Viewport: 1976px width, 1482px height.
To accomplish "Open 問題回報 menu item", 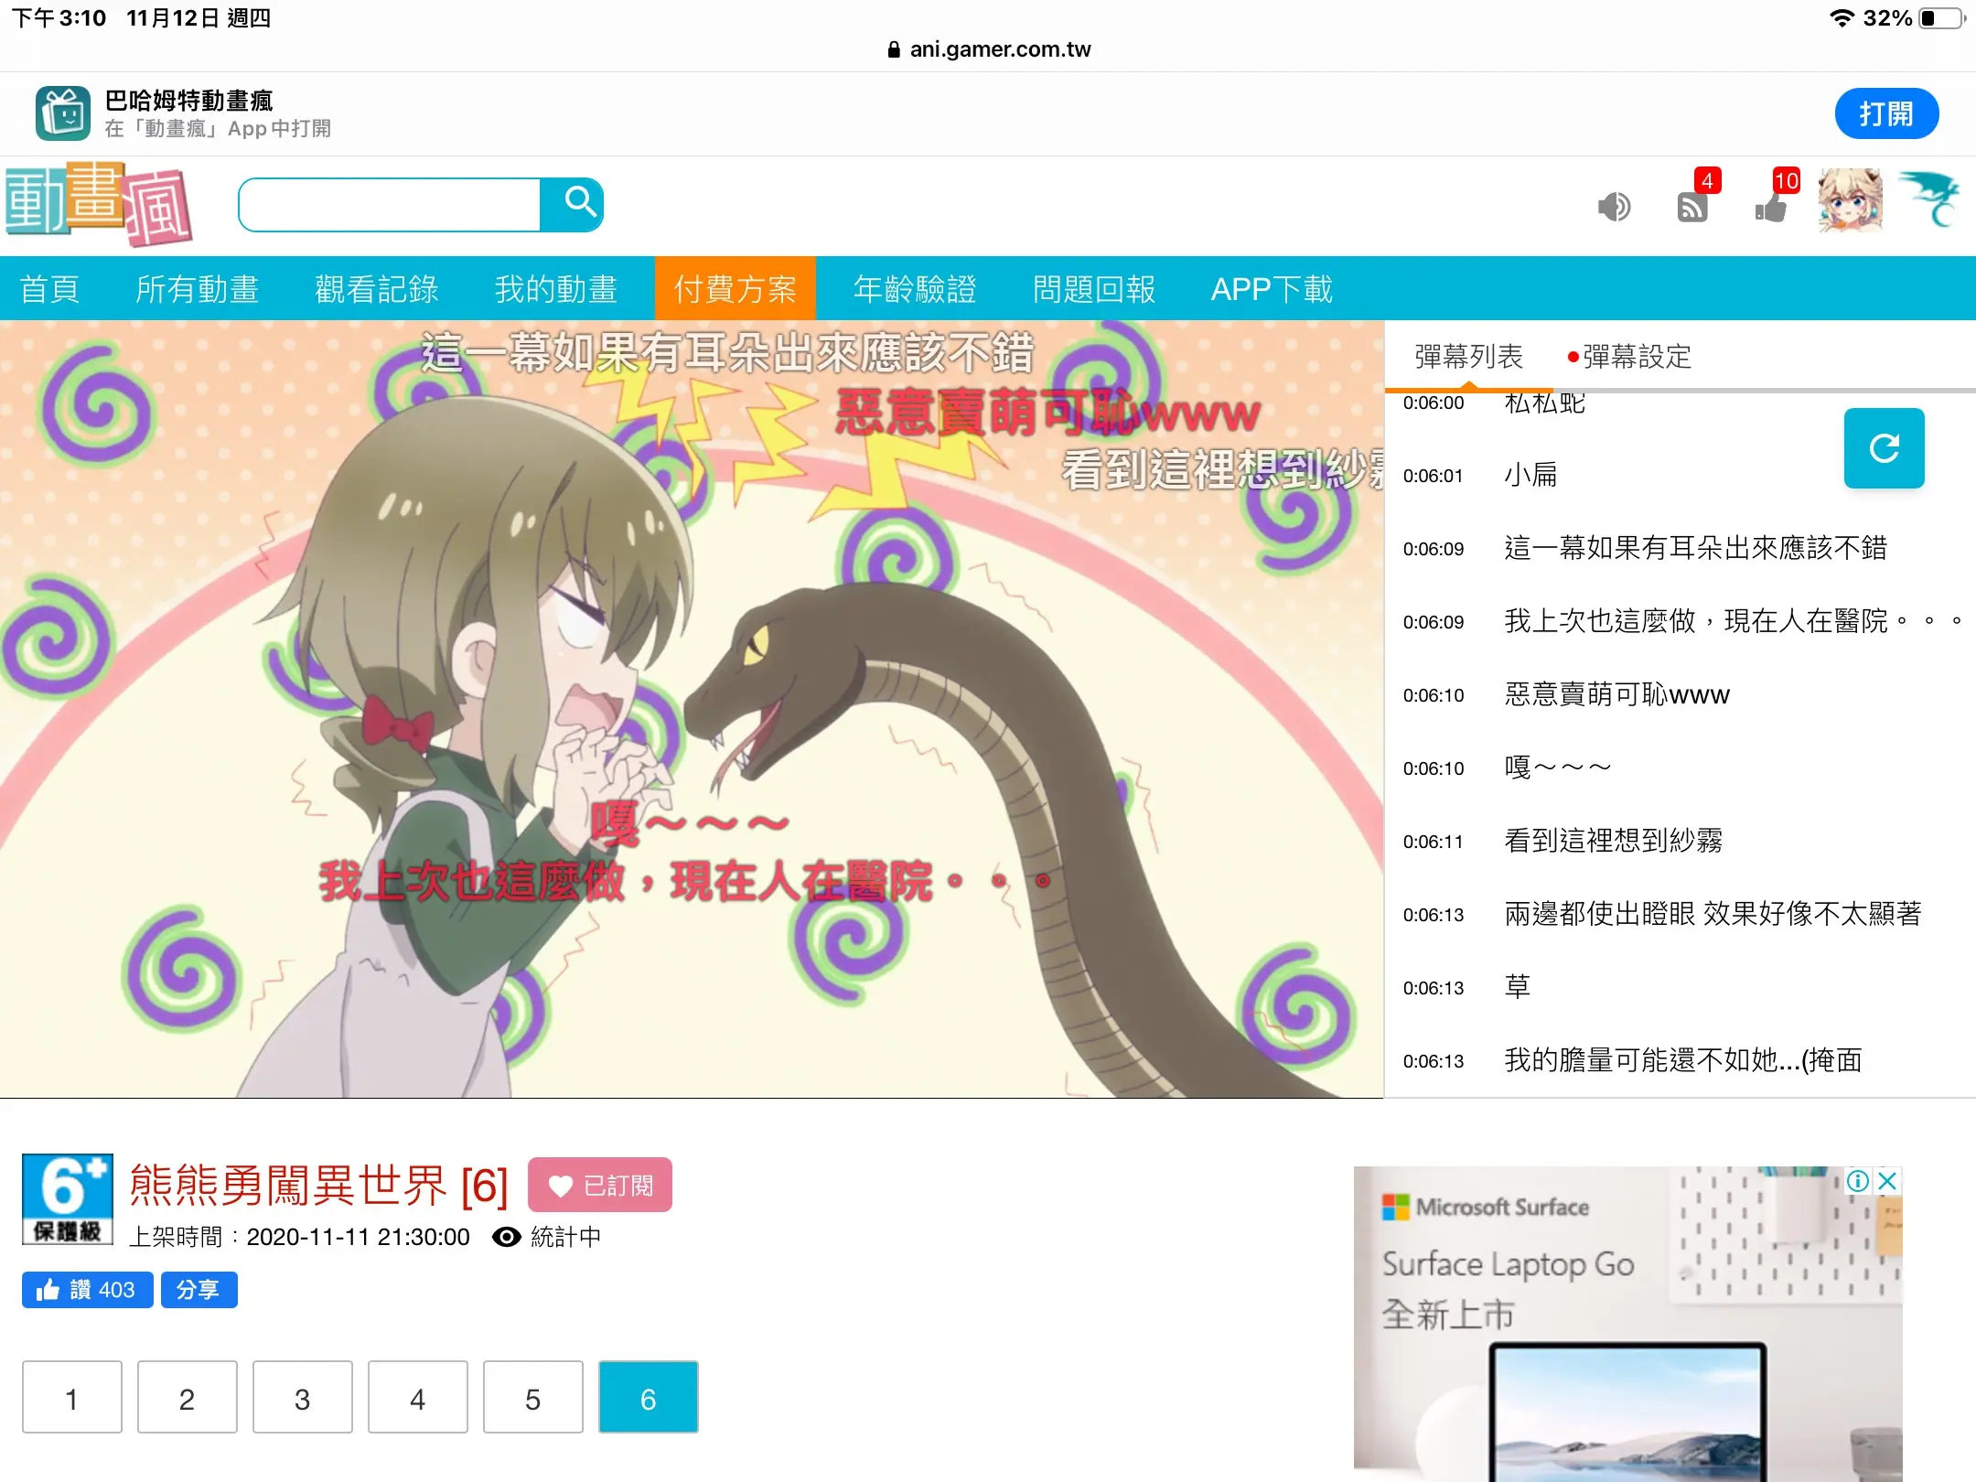I will pos(1094,289).
